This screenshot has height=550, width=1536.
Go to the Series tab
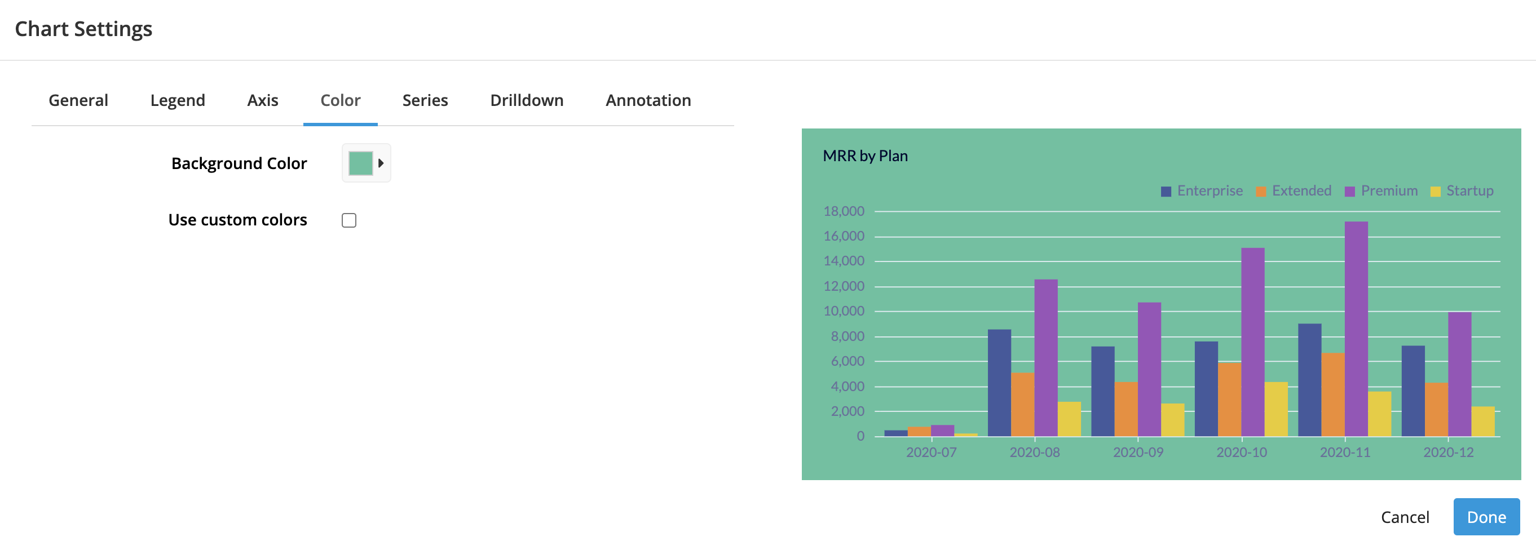tap(425, 100)
